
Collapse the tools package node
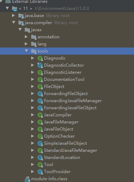(x=27, y=51)
